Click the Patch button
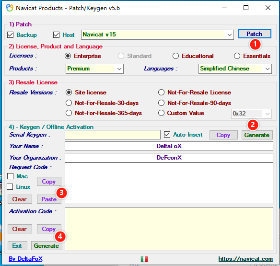 point(255,34)
